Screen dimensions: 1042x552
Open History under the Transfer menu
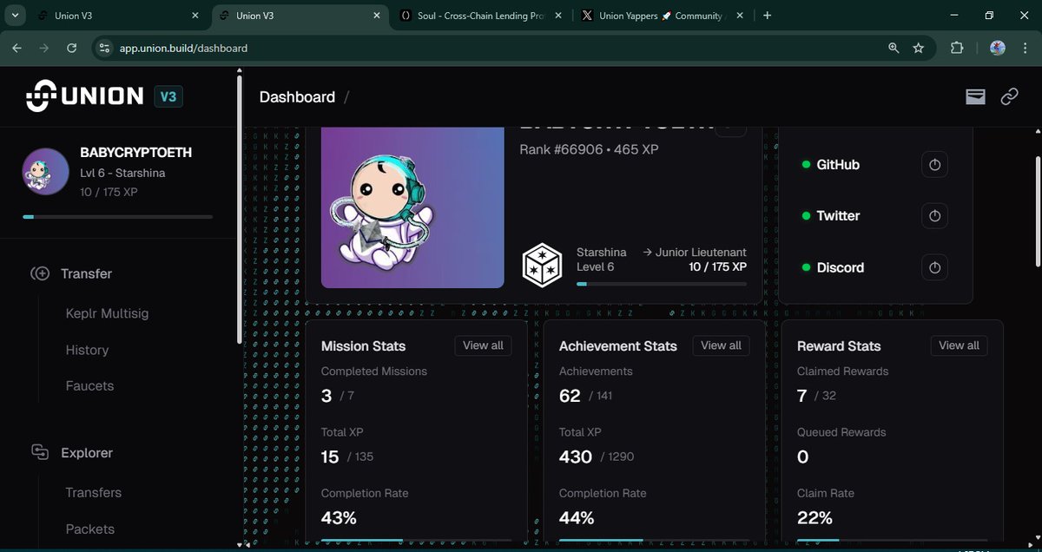(87, 350)
